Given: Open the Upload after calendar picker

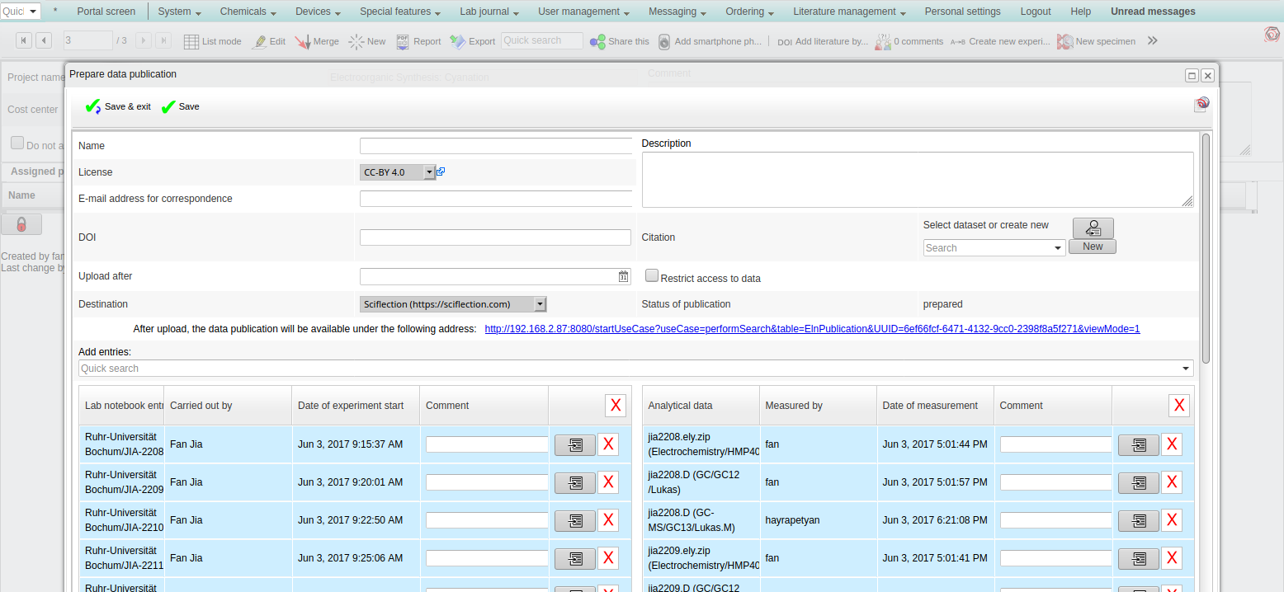Looking at the screenshot, I should pos(624,277).
